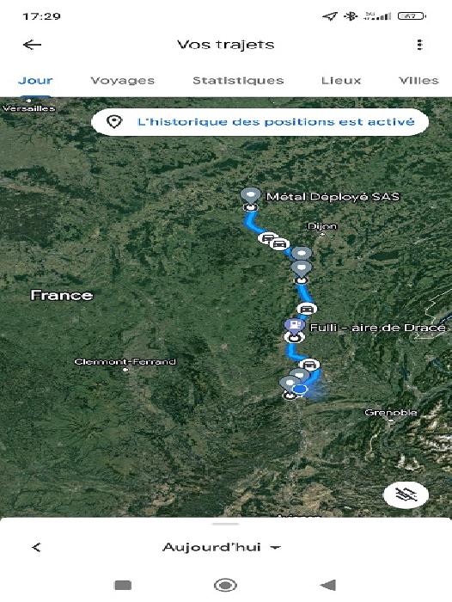Switch to the Statistiques tab
This screenshot has height=602, width=452.
tap(238, 81)
